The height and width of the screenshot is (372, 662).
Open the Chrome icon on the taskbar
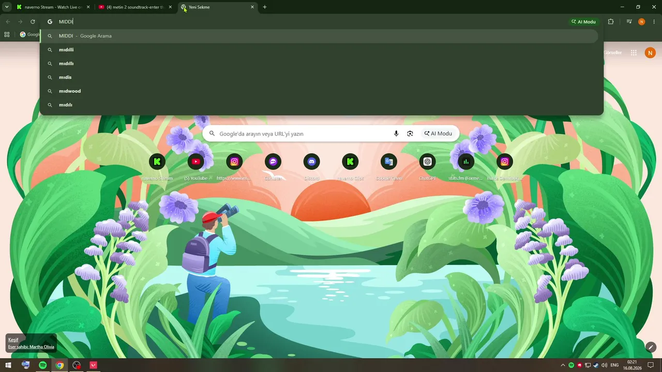60,365
